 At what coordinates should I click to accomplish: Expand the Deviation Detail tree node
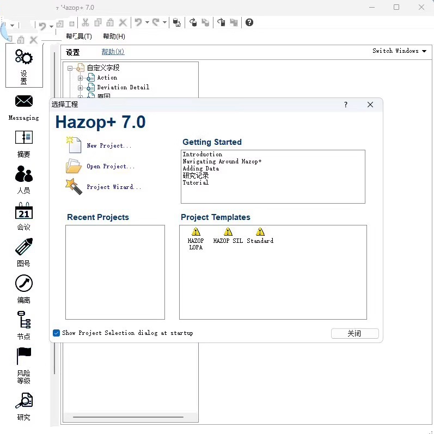pos(80,88)
